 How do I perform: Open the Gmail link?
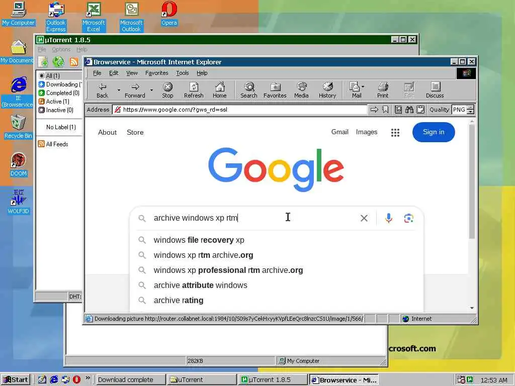click(339, 132)
